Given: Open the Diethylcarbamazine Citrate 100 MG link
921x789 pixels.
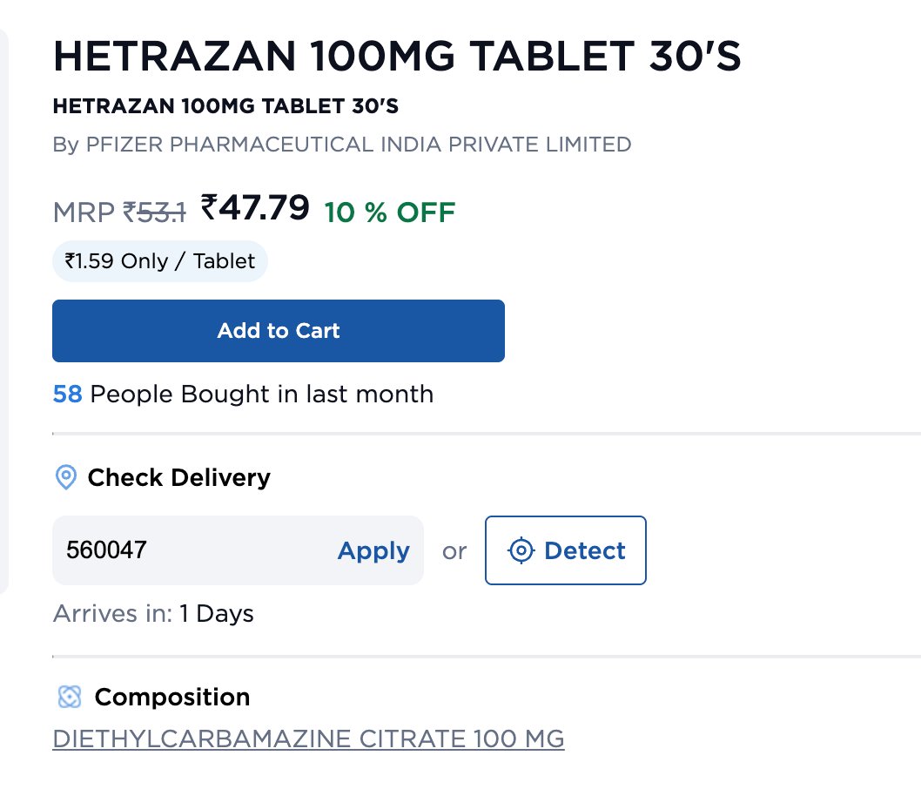Looking at the screenshot, I should [x=308, y=739].
